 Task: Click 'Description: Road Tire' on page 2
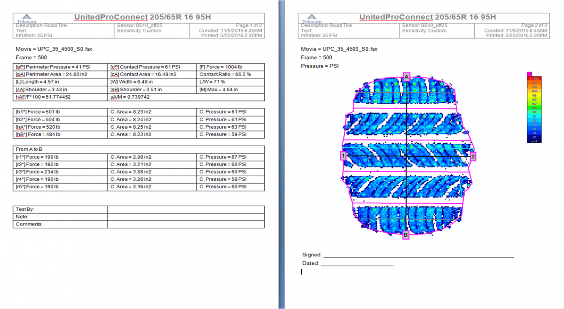click(x=326, y=25)
